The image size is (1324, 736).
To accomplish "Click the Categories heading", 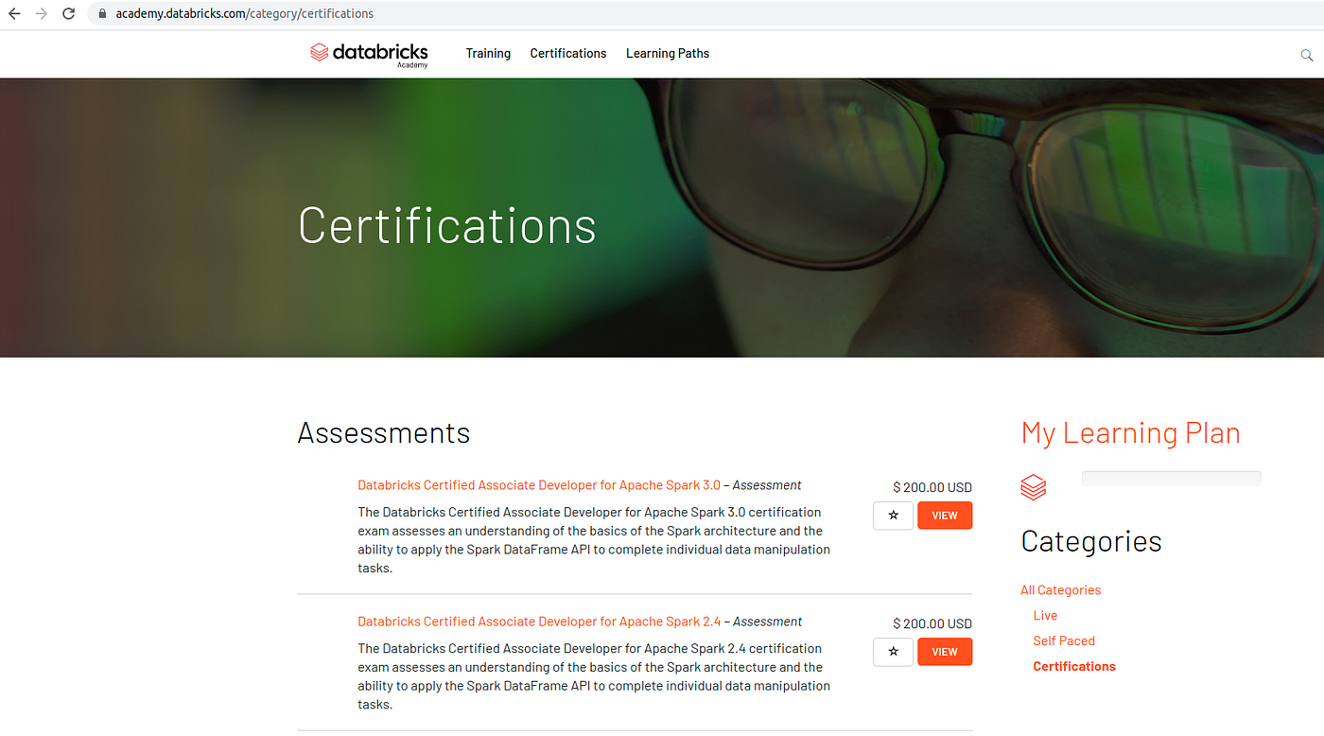I will (1091, 541).
